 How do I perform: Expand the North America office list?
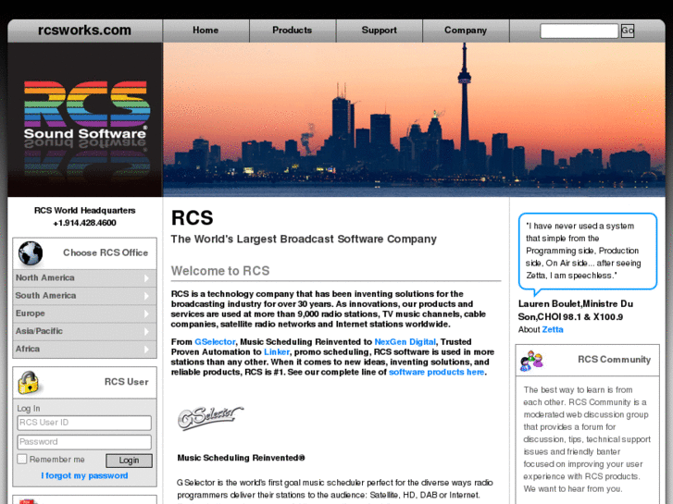[84, 278]
